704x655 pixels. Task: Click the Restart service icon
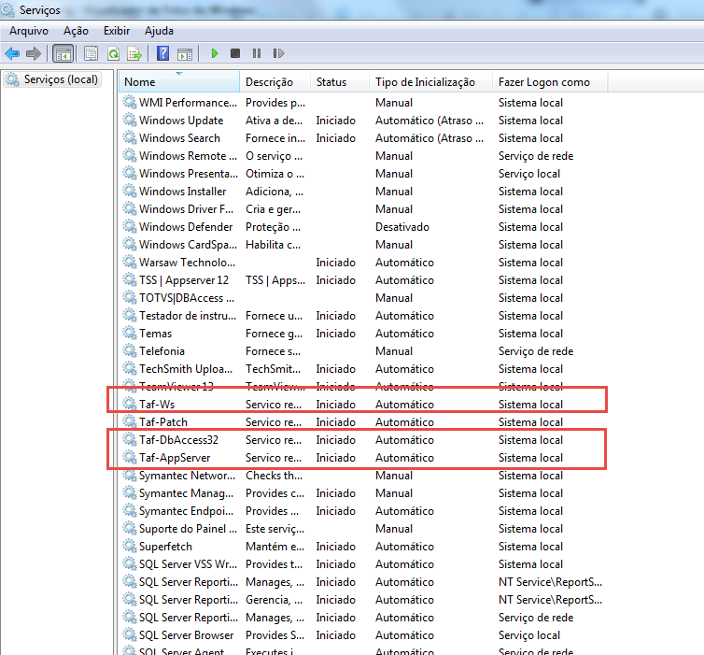coord(278,54)
